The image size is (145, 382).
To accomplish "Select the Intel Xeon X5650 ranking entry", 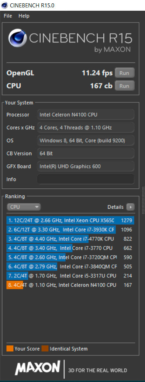I will click(70, 221).
